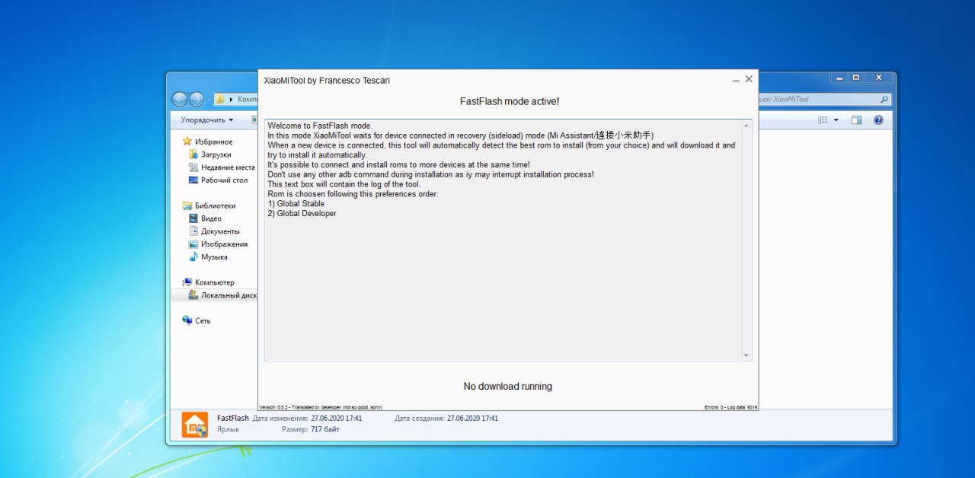Open Explorer help with the question mark icon
This screenshot has width=975, height=478.
coord(878,120)
